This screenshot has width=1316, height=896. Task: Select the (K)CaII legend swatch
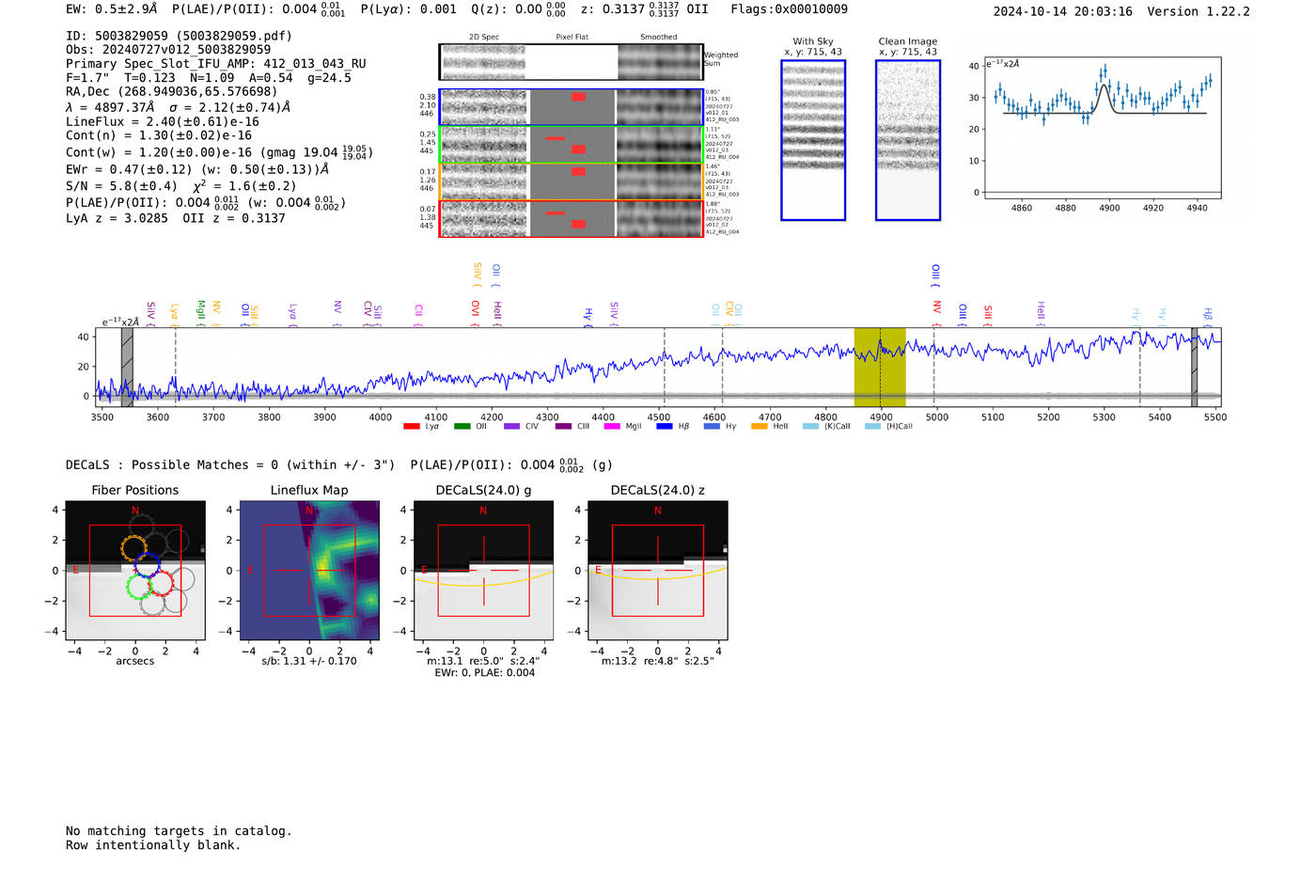click(810, 426)
